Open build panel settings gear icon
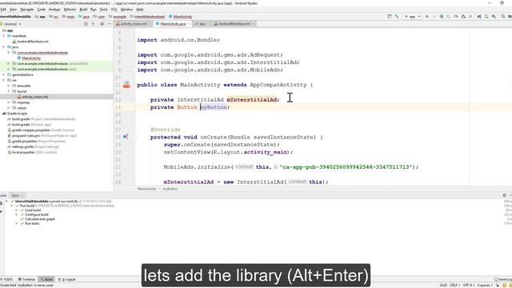This screenshot has height=288, width=512. [504, 195]
